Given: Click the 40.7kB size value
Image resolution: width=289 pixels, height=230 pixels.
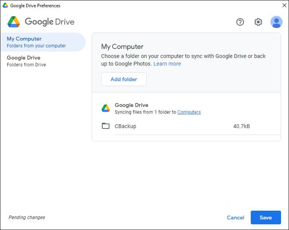Looking at the screenshot, I should (x=241, y=126).
